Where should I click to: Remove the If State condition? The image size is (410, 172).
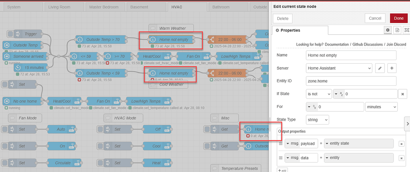point(403,94)
